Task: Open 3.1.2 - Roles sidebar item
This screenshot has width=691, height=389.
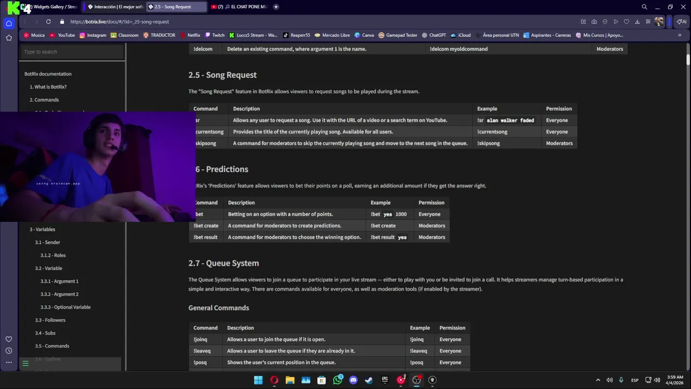Action: [x=53, y=256]
